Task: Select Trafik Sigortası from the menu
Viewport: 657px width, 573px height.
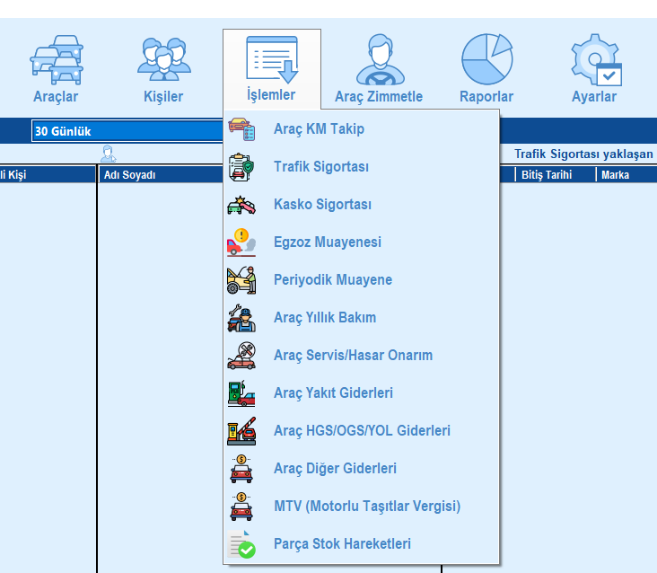Action: (x=320, y=167)
